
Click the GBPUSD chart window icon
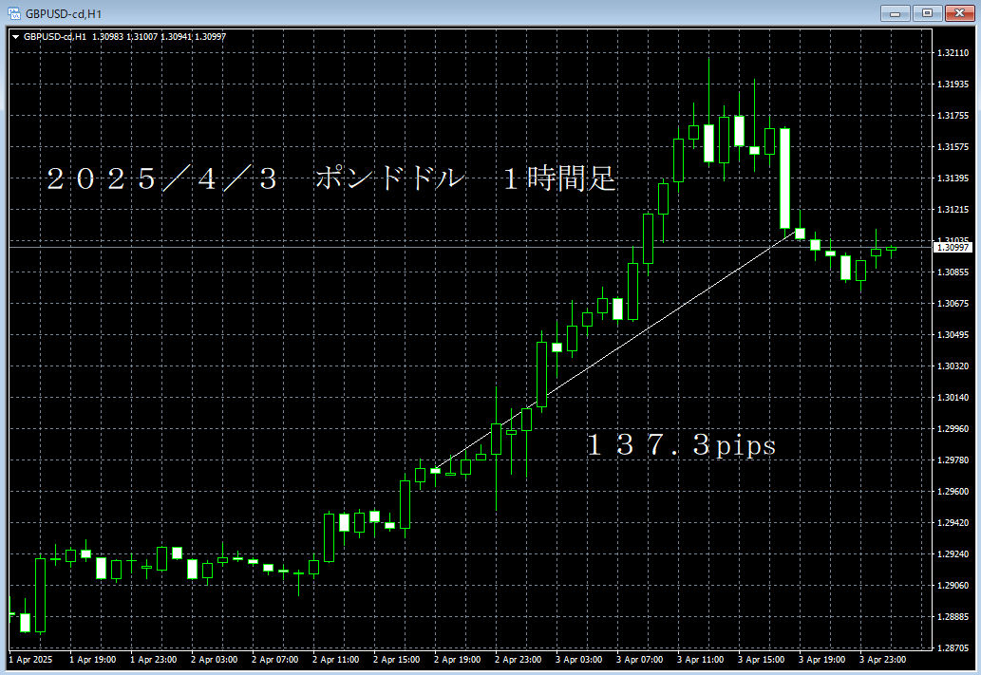(x=13, y=13)
